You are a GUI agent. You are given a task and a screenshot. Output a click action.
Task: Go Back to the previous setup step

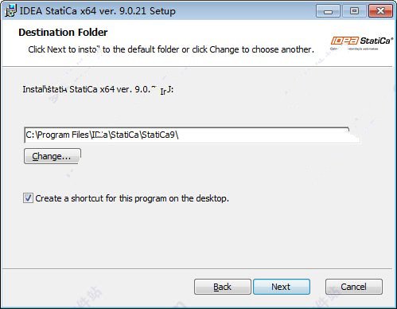(223, 287)
